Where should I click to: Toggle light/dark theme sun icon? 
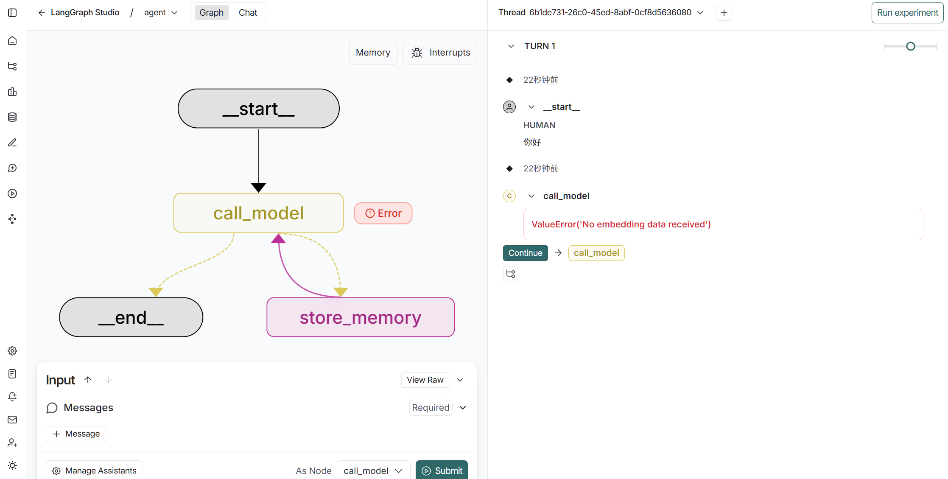[x=12, y=465]
